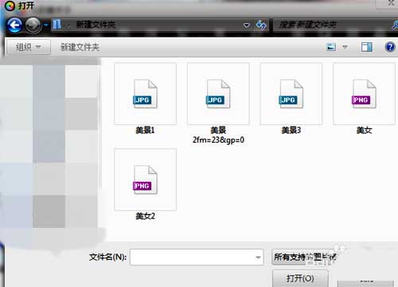Open Help with the question mark icon
Screen dimensions: 398x287
[x=390, y=47]
